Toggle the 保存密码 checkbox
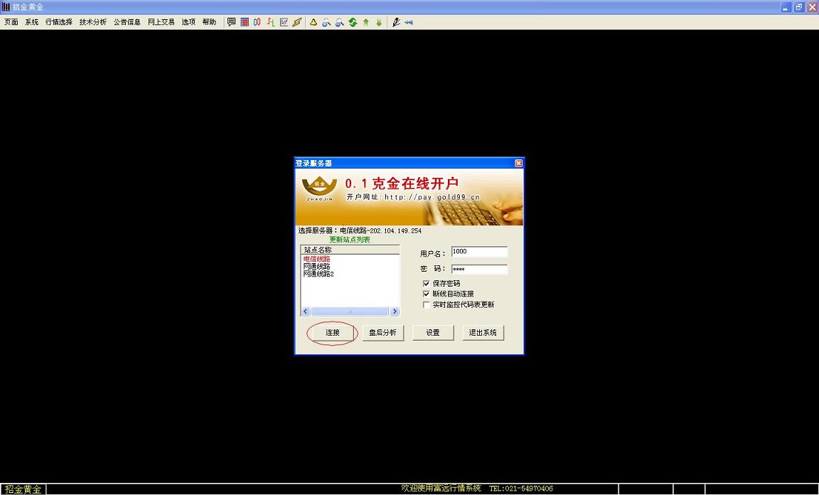819x495 pixels. (427, 283)
